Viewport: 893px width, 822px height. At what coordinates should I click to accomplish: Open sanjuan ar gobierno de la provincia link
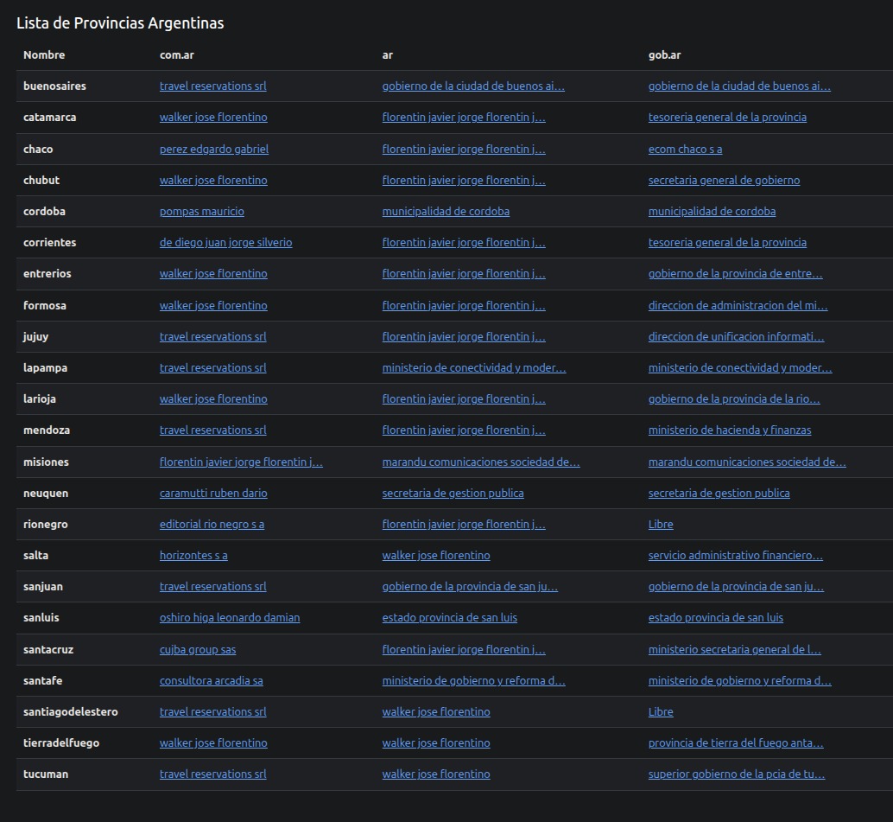pyautogui.click(x=470, y=587)
